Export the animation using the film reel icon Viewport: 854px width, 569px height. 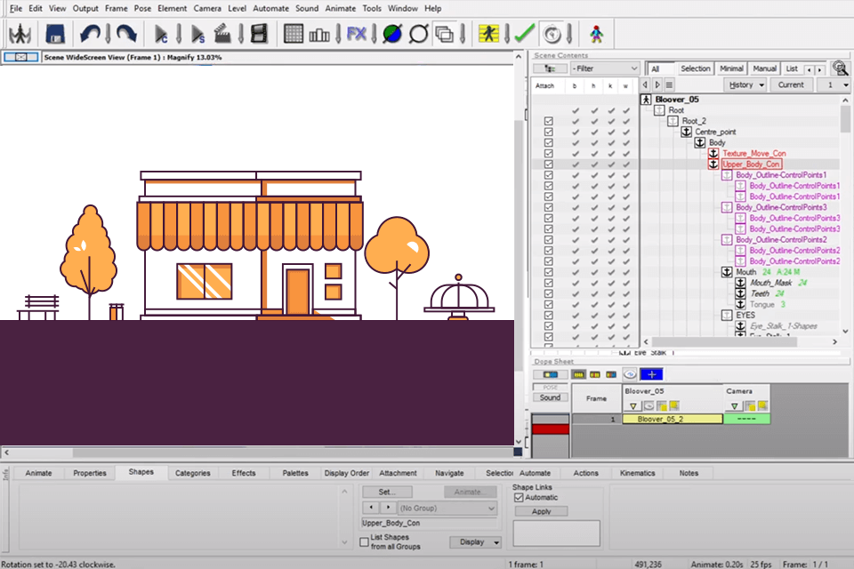point(257,33)
